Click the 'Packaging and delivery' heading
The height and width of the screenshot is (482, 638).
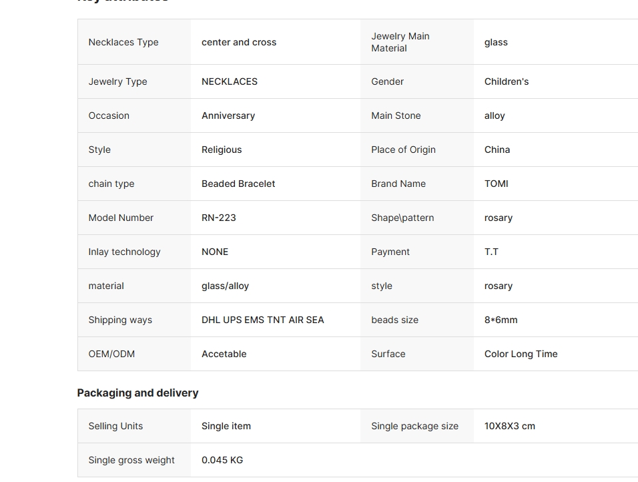137,393
